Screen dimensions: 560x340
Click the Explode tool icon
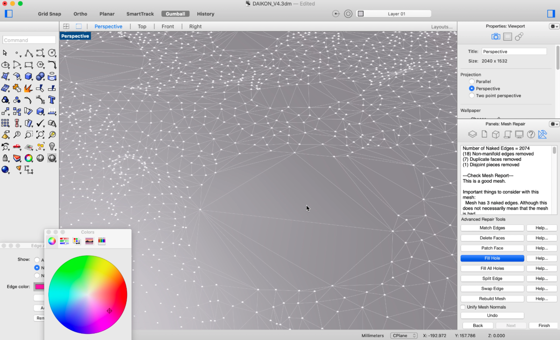point(28,88)
